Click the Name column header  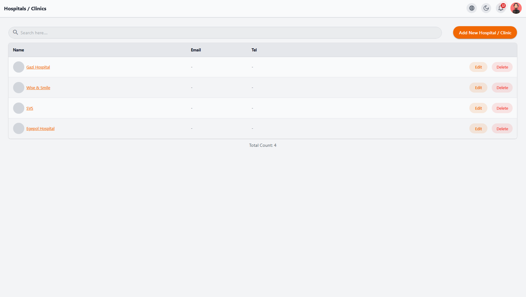click(x=18, y=50)
